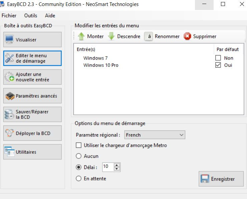This screenshot has height=199, width=247.
Task: Open the Visualiser view
Action: pos(32,40)
